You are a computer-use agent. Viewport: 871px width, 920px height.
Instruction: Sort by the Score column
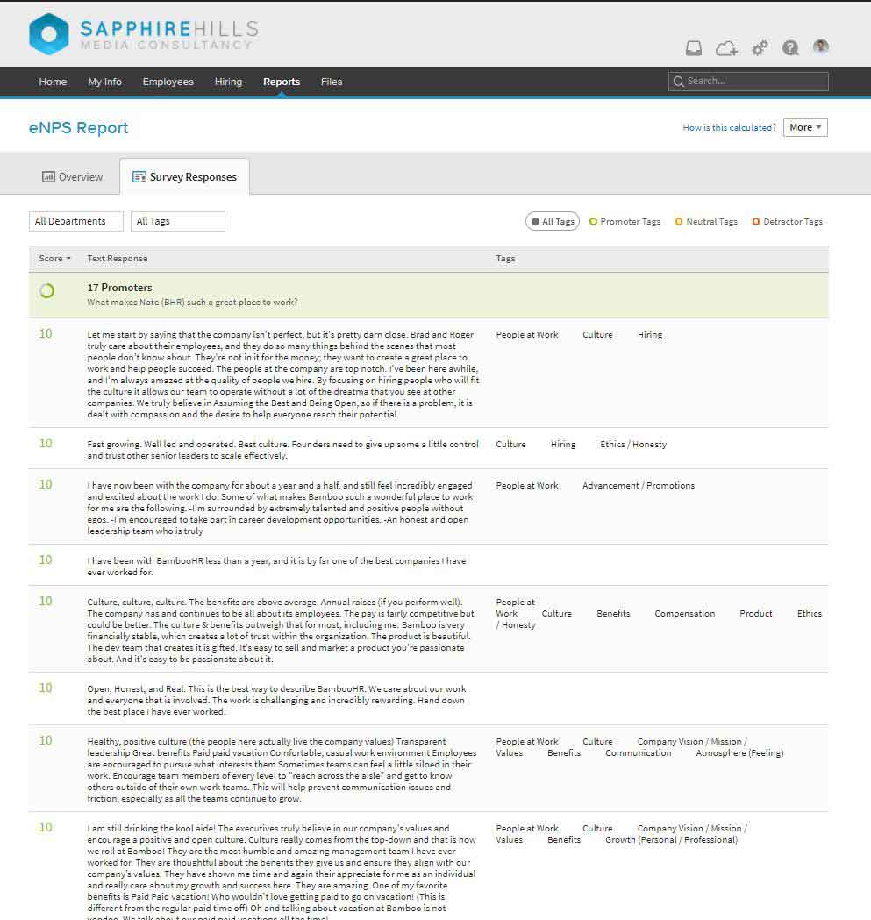[x=54, y=258]
